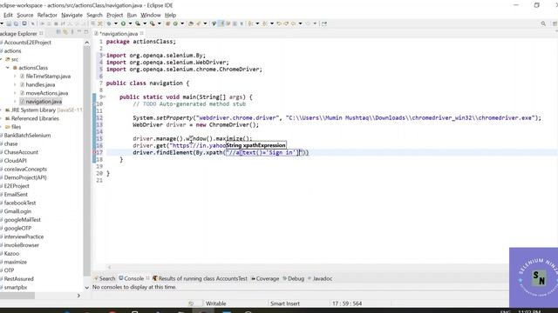Click 'Smart Insert' in status bar
Image resolution: width=558 pixels, height=313 pixels.
click(x=285, y=303)
